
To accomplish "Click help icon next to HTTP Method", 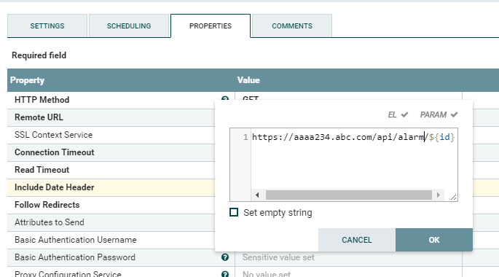I will coord(225,98).
